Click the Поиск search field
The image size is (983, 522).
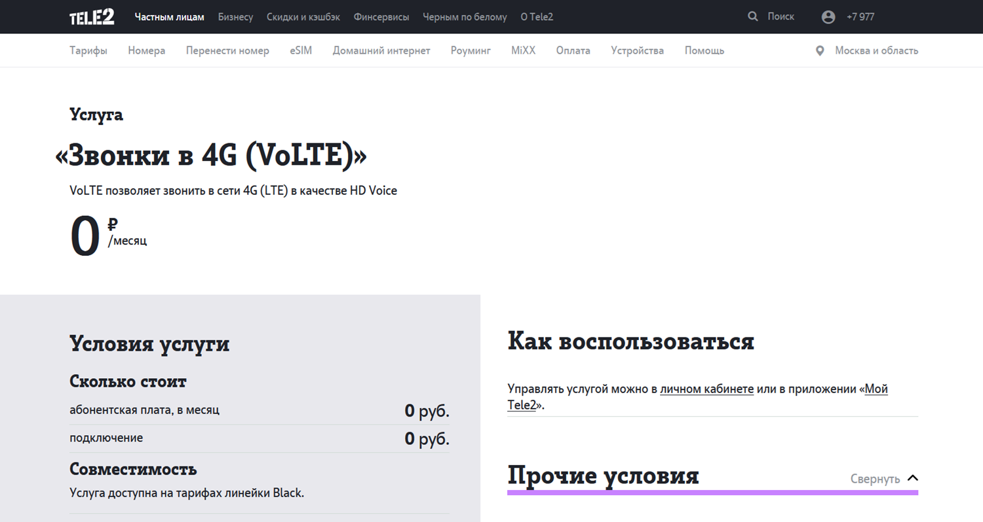[781, 16]
